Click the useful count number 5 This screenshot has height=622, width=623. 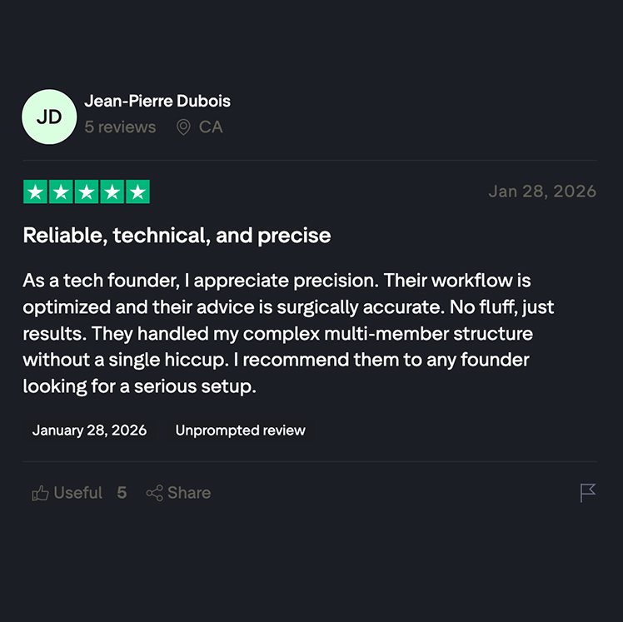pos(122,493)
